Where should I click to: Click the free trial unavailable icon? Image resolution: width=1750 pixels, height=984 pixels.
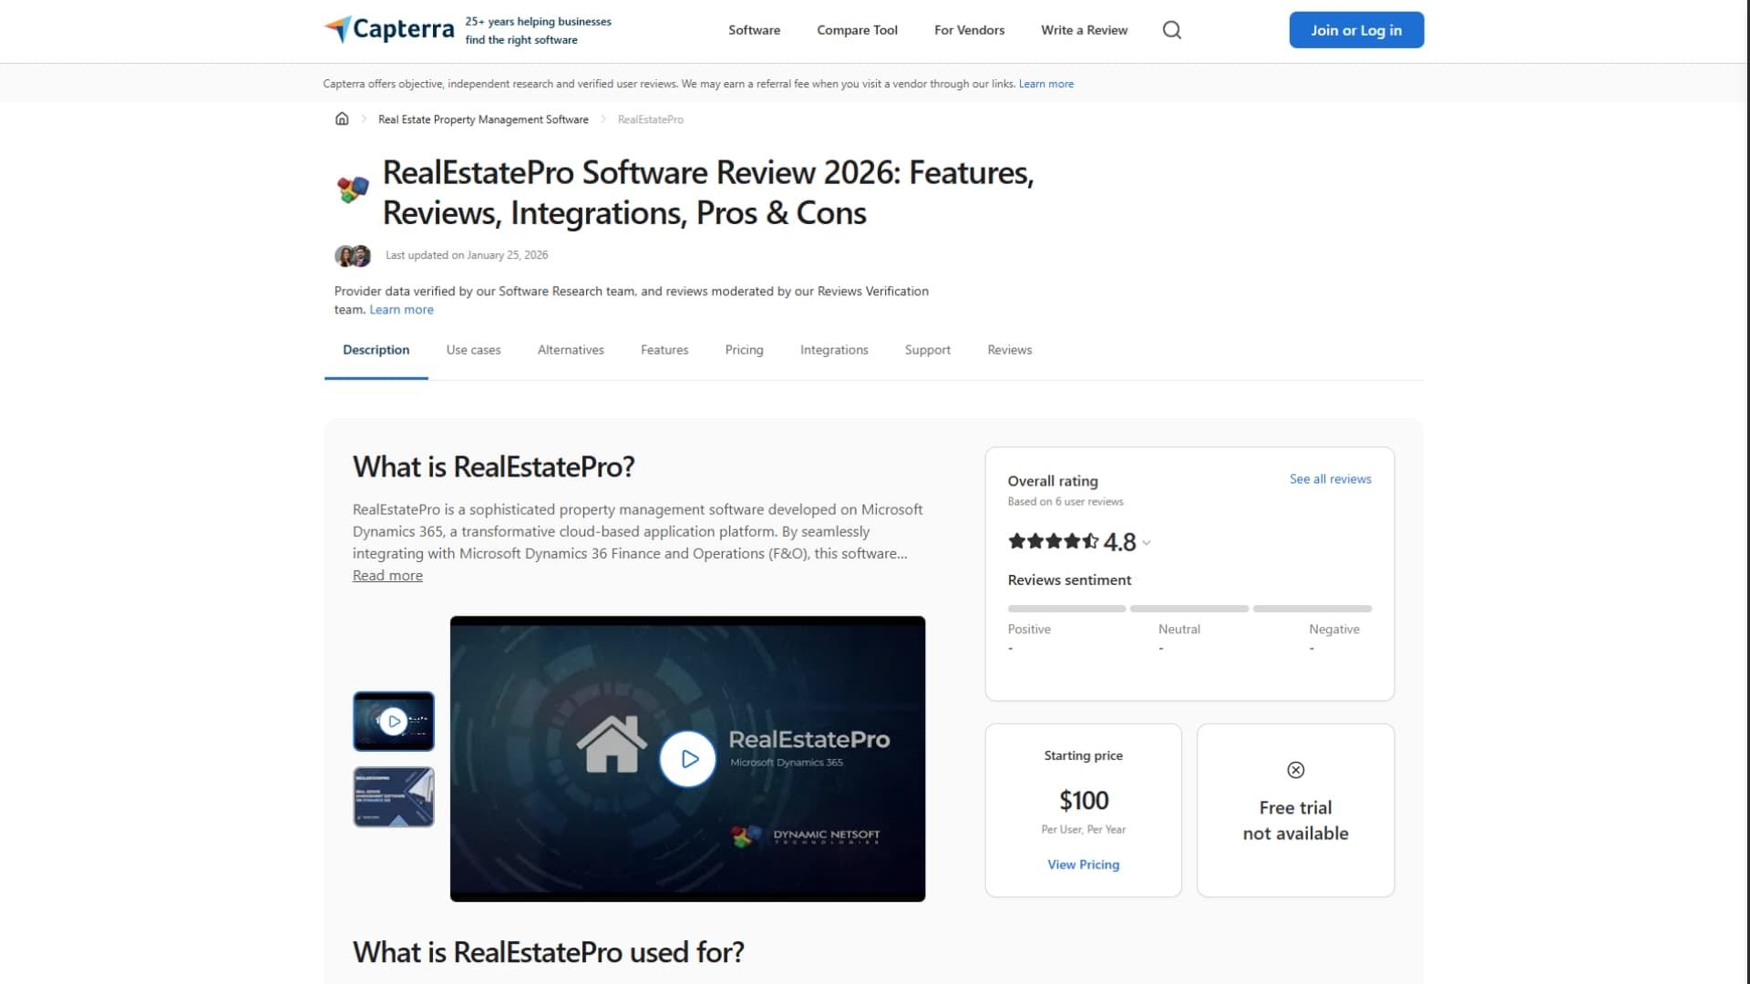tap(1295, 770)
